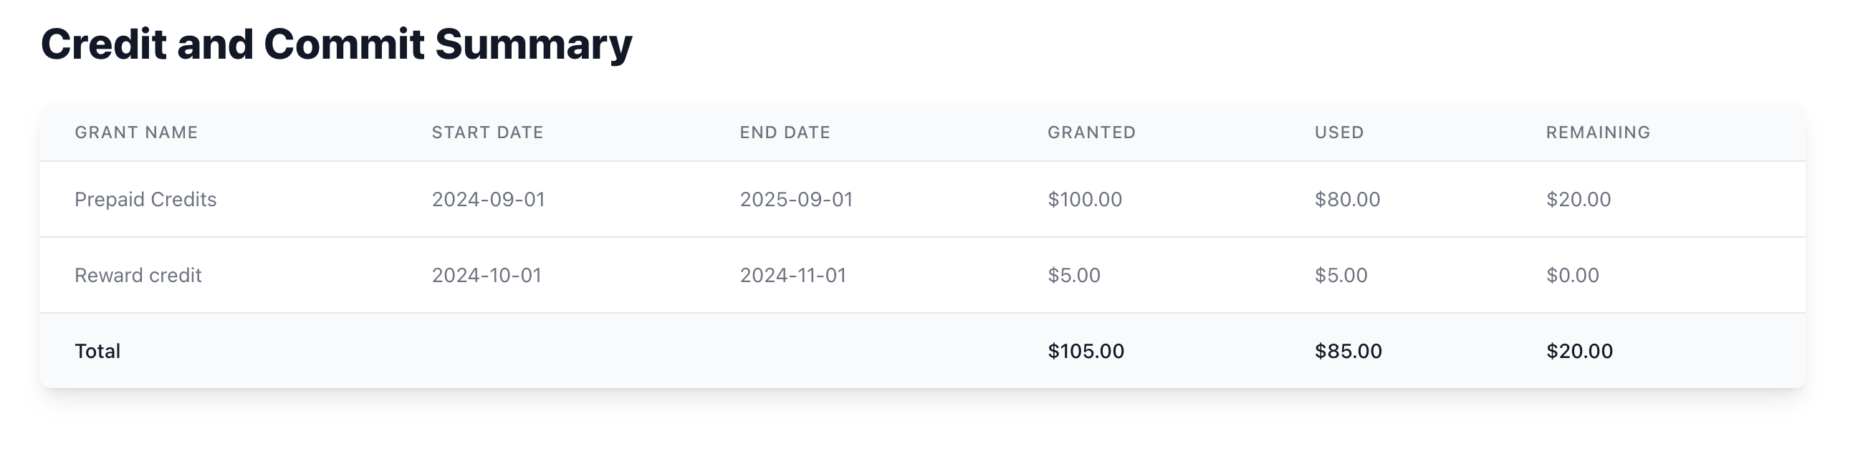Click the Credit and Commit Summary heading

point(336,44)
